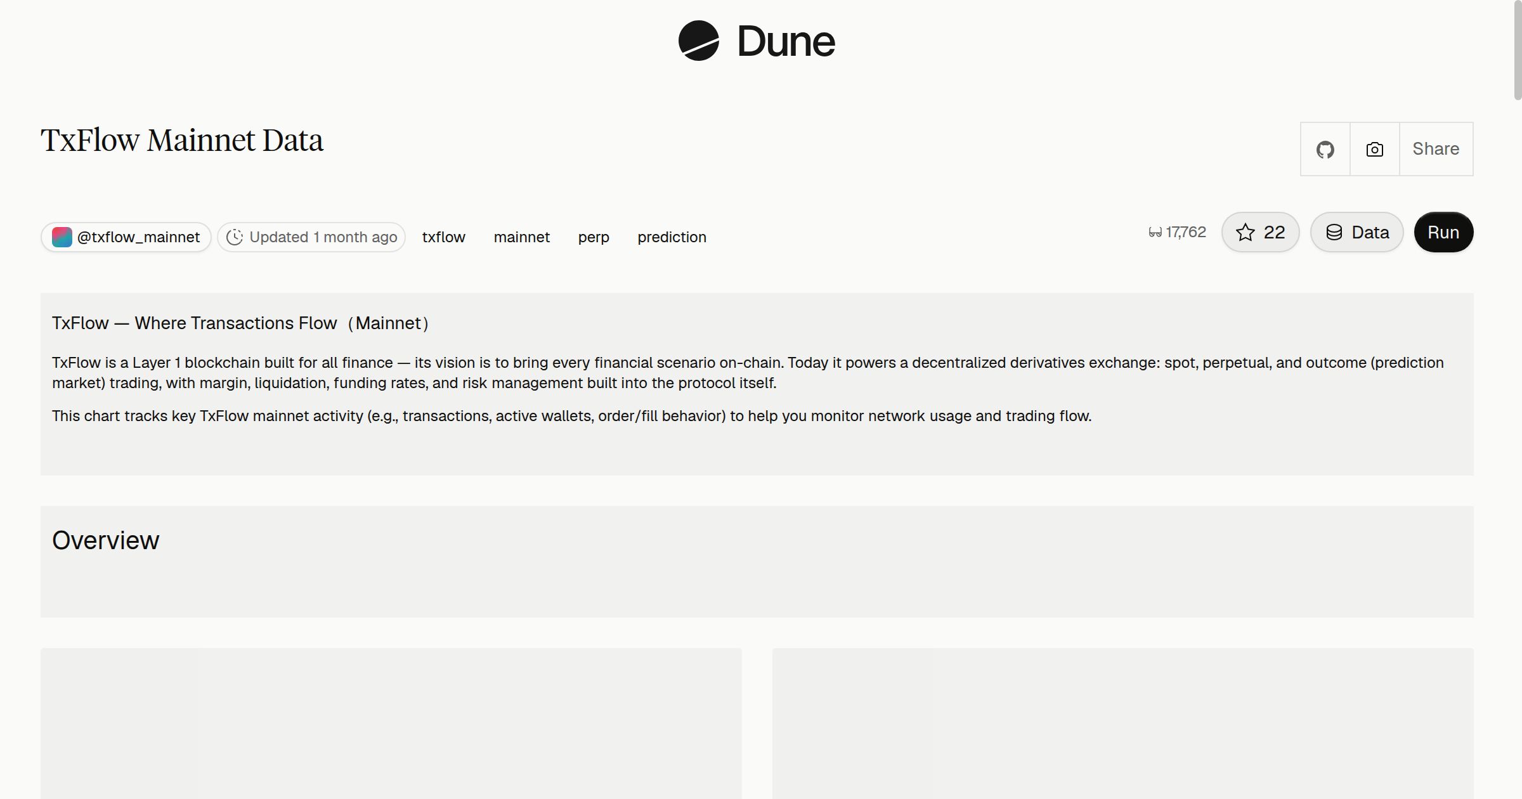Screen dimensions: 1522x799
Task: Click the Updated 1 month ago chip
Action: [311, 237]
